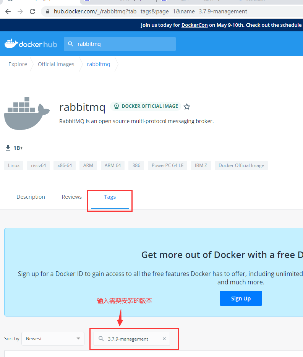Click the search magnifier in top search bar
This screenshot has height=357, width=303.
point(71,44)
